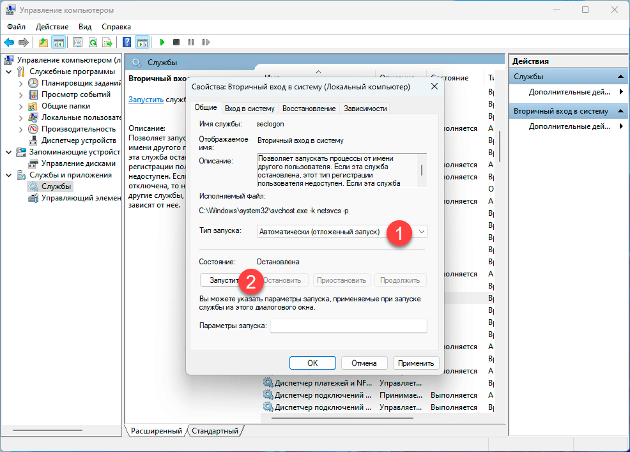Select Управление дисками in the tree
The height and width of the screenshot is (452, 630).
78,163
